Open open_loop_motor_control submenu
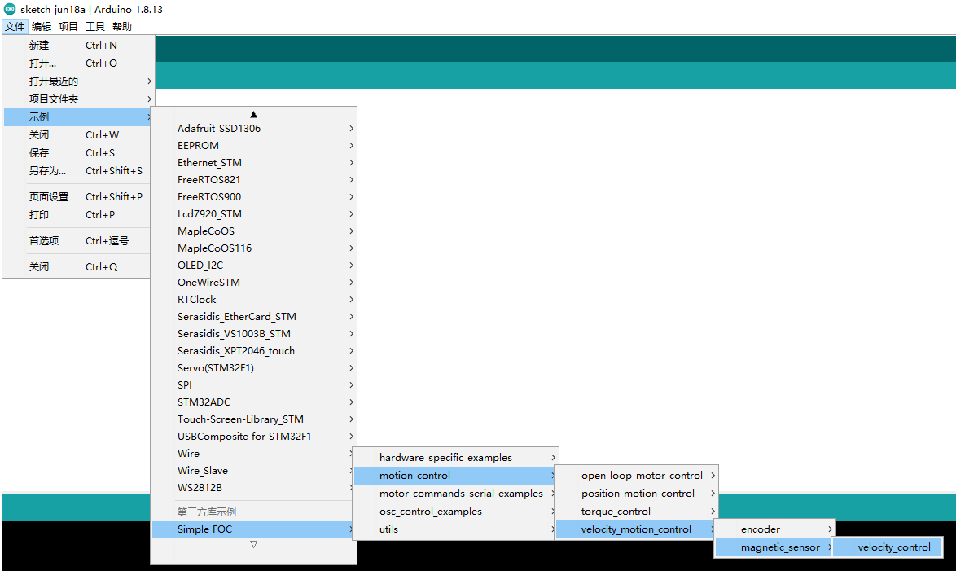The height and width of the screenshot is (571, 956). [637, 475]
